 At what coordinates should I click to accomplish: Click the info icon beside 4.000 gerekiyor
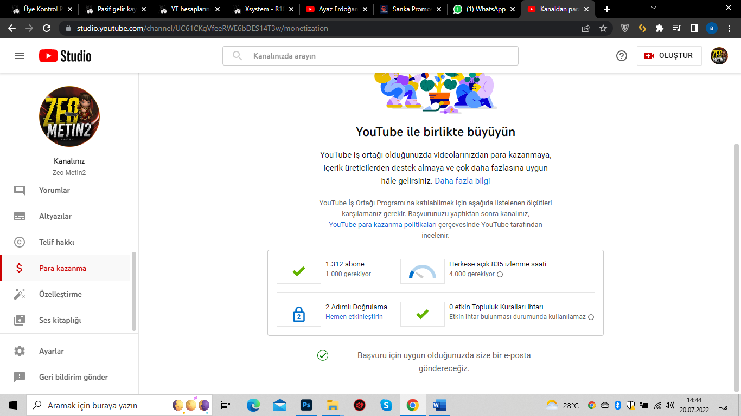500,274
